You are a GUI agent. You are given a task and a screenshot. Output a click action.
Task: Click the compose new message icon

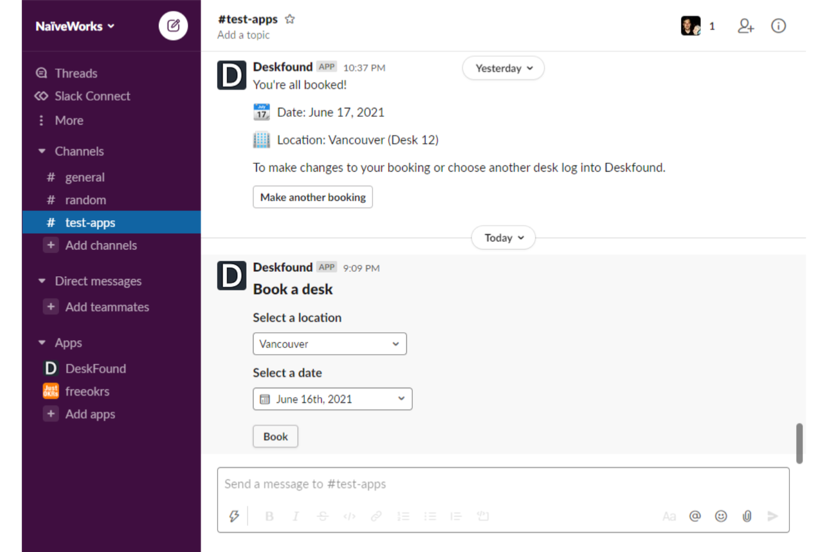(173, 26)
